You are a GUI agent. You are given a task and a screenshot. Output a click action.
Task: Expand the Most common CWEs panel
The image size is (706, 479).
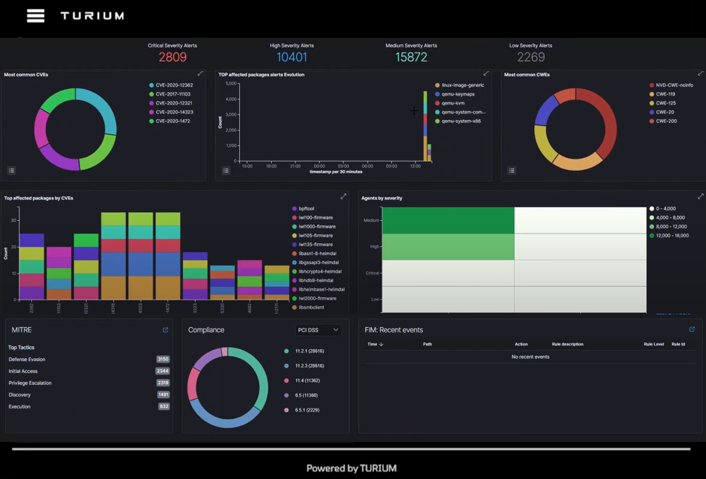700,74
